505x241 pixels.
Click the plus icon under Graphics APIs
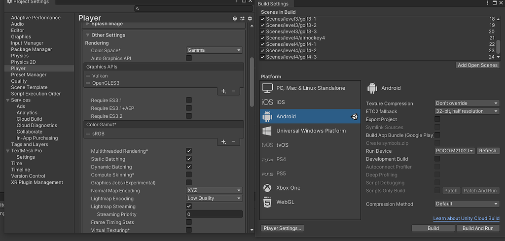(x=223, y=91)
